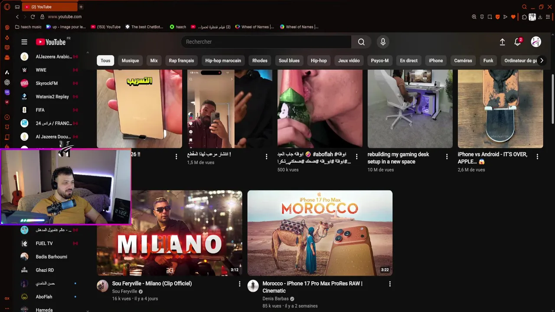Select the Soul blues filter chip

click(289, 61)
